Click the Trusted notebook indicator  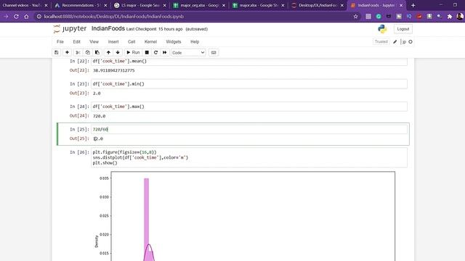click(x=381, y=42)
